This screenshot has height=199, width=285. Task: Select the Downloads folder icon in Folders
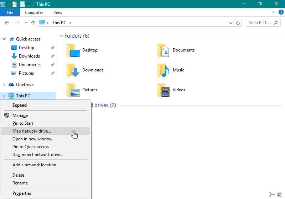click(73, 70)
